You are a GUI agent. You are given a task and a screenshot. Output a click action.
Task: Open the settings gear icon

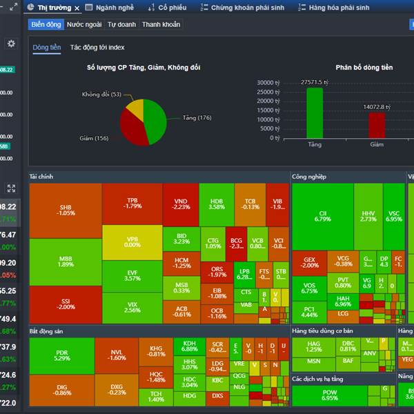tap(11, 43)
